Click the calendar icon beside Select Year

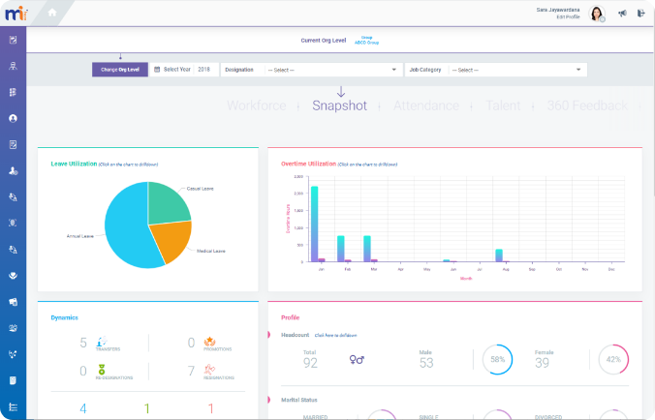point(157,70)
